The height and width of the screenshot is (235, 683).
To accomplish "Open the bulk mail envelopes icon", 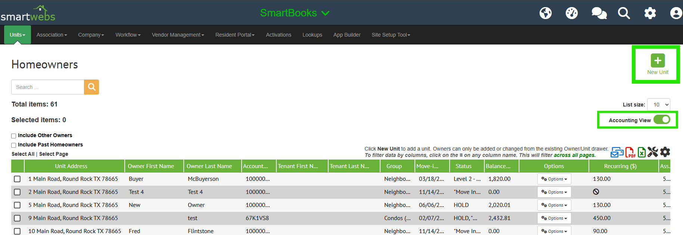I will coord(617,152).
